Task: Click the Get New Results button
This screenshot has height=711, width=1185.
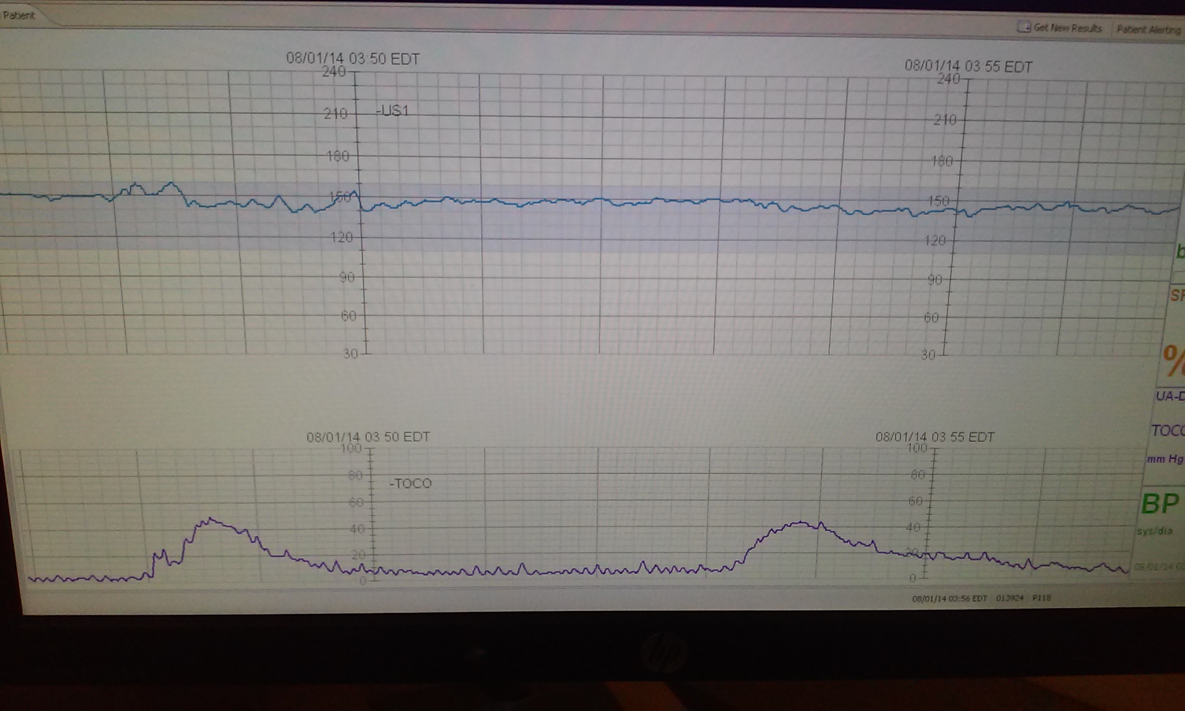Action: 1066,28
